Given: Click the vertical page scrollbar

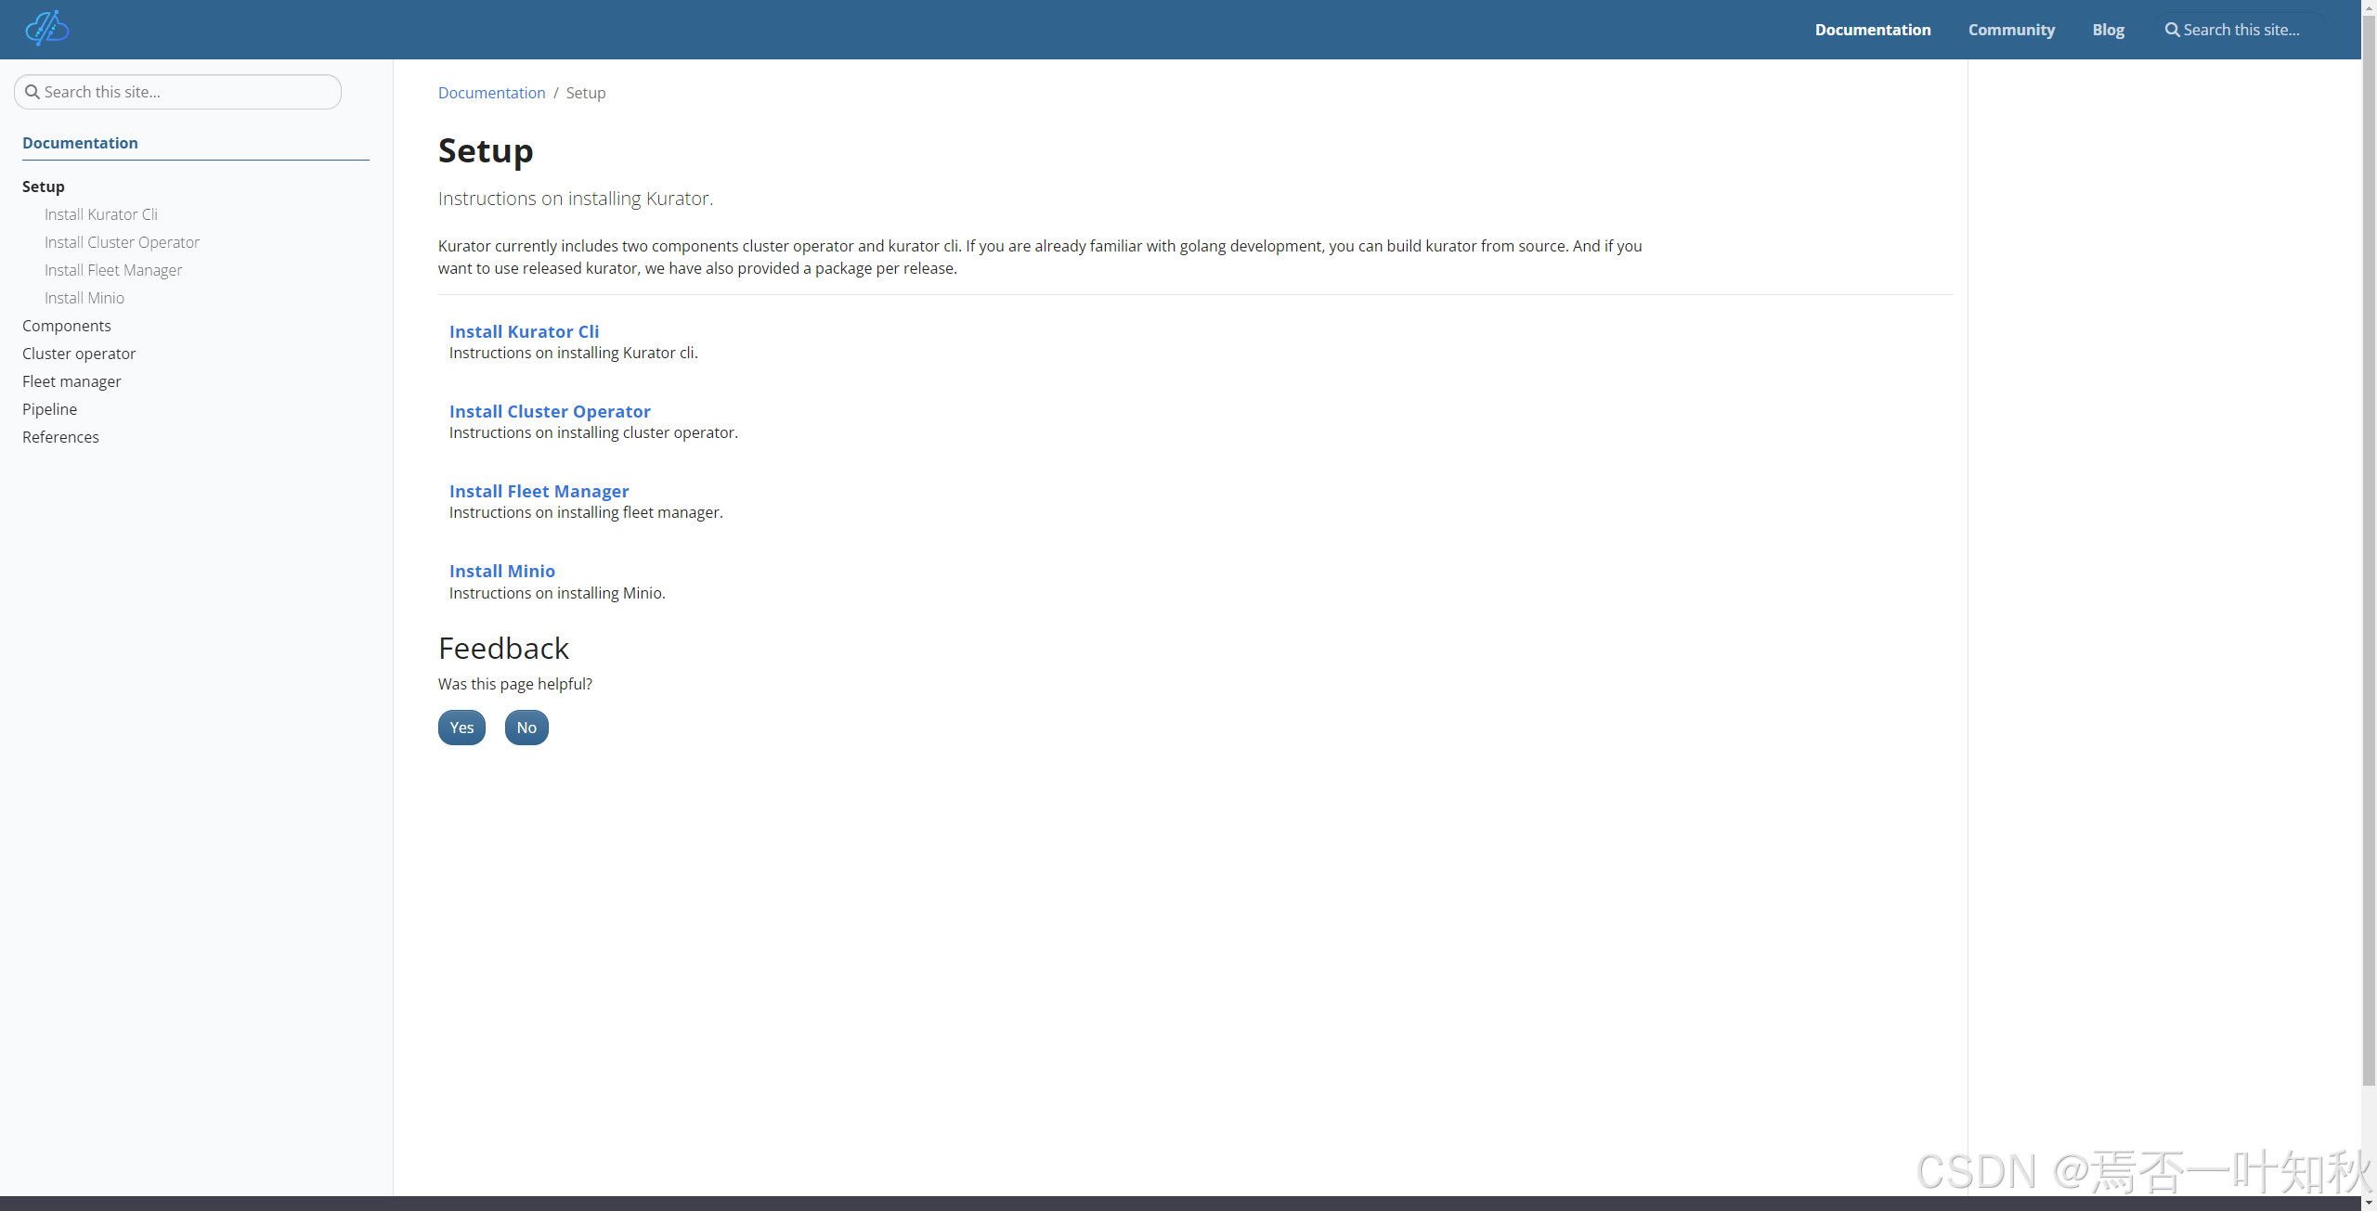Looking at the screenshot, I should pyautogui.click(x=2369, y=557).
